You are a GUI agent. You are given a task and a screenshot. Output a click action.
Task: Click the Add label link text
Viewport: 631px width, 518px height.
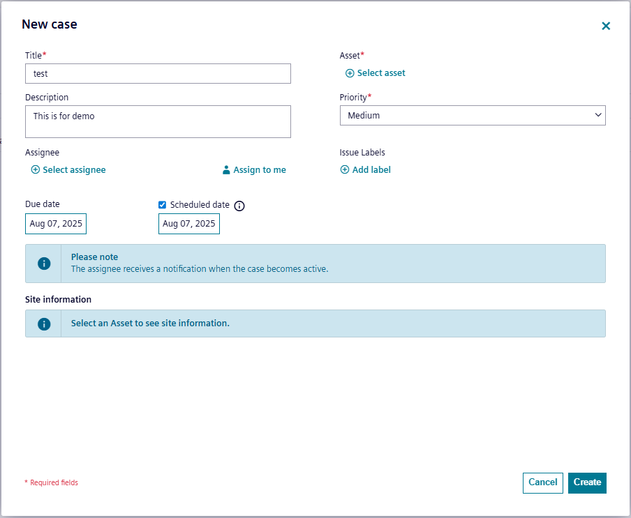pos(371,170)
